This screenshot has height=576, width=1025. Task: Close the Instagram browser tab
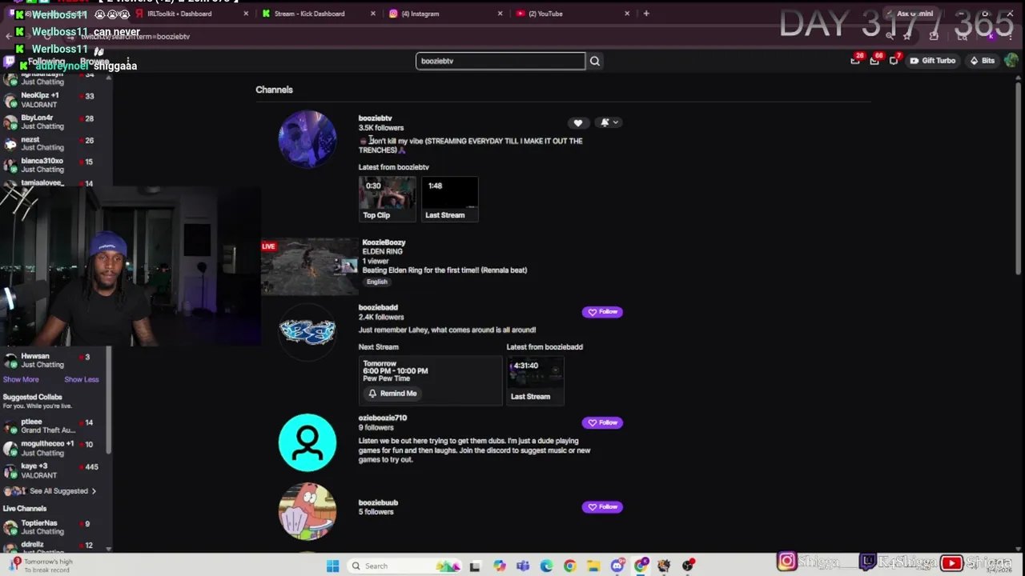(x=500, y=14)
